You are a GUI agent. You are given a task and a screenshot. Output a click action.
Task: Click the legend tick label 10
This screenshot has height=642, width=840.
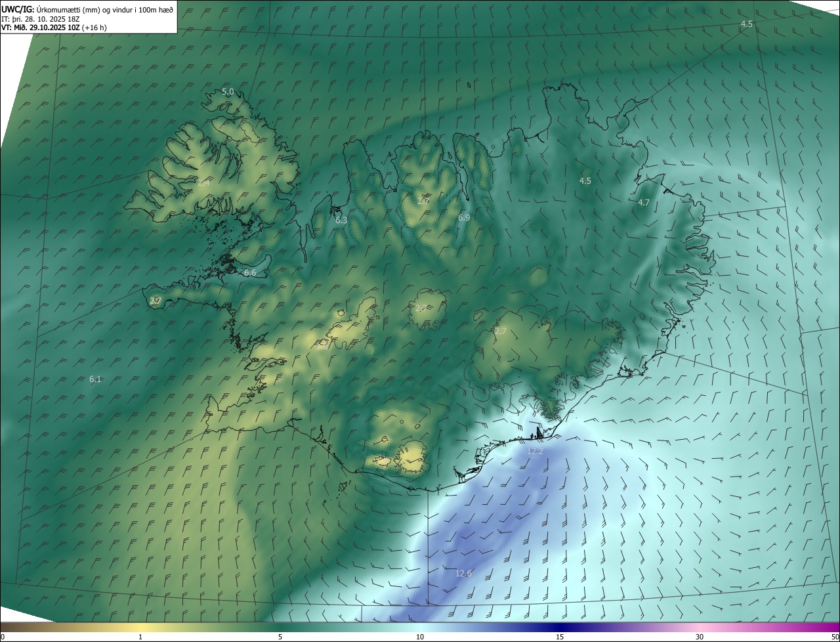click(420, 637)
